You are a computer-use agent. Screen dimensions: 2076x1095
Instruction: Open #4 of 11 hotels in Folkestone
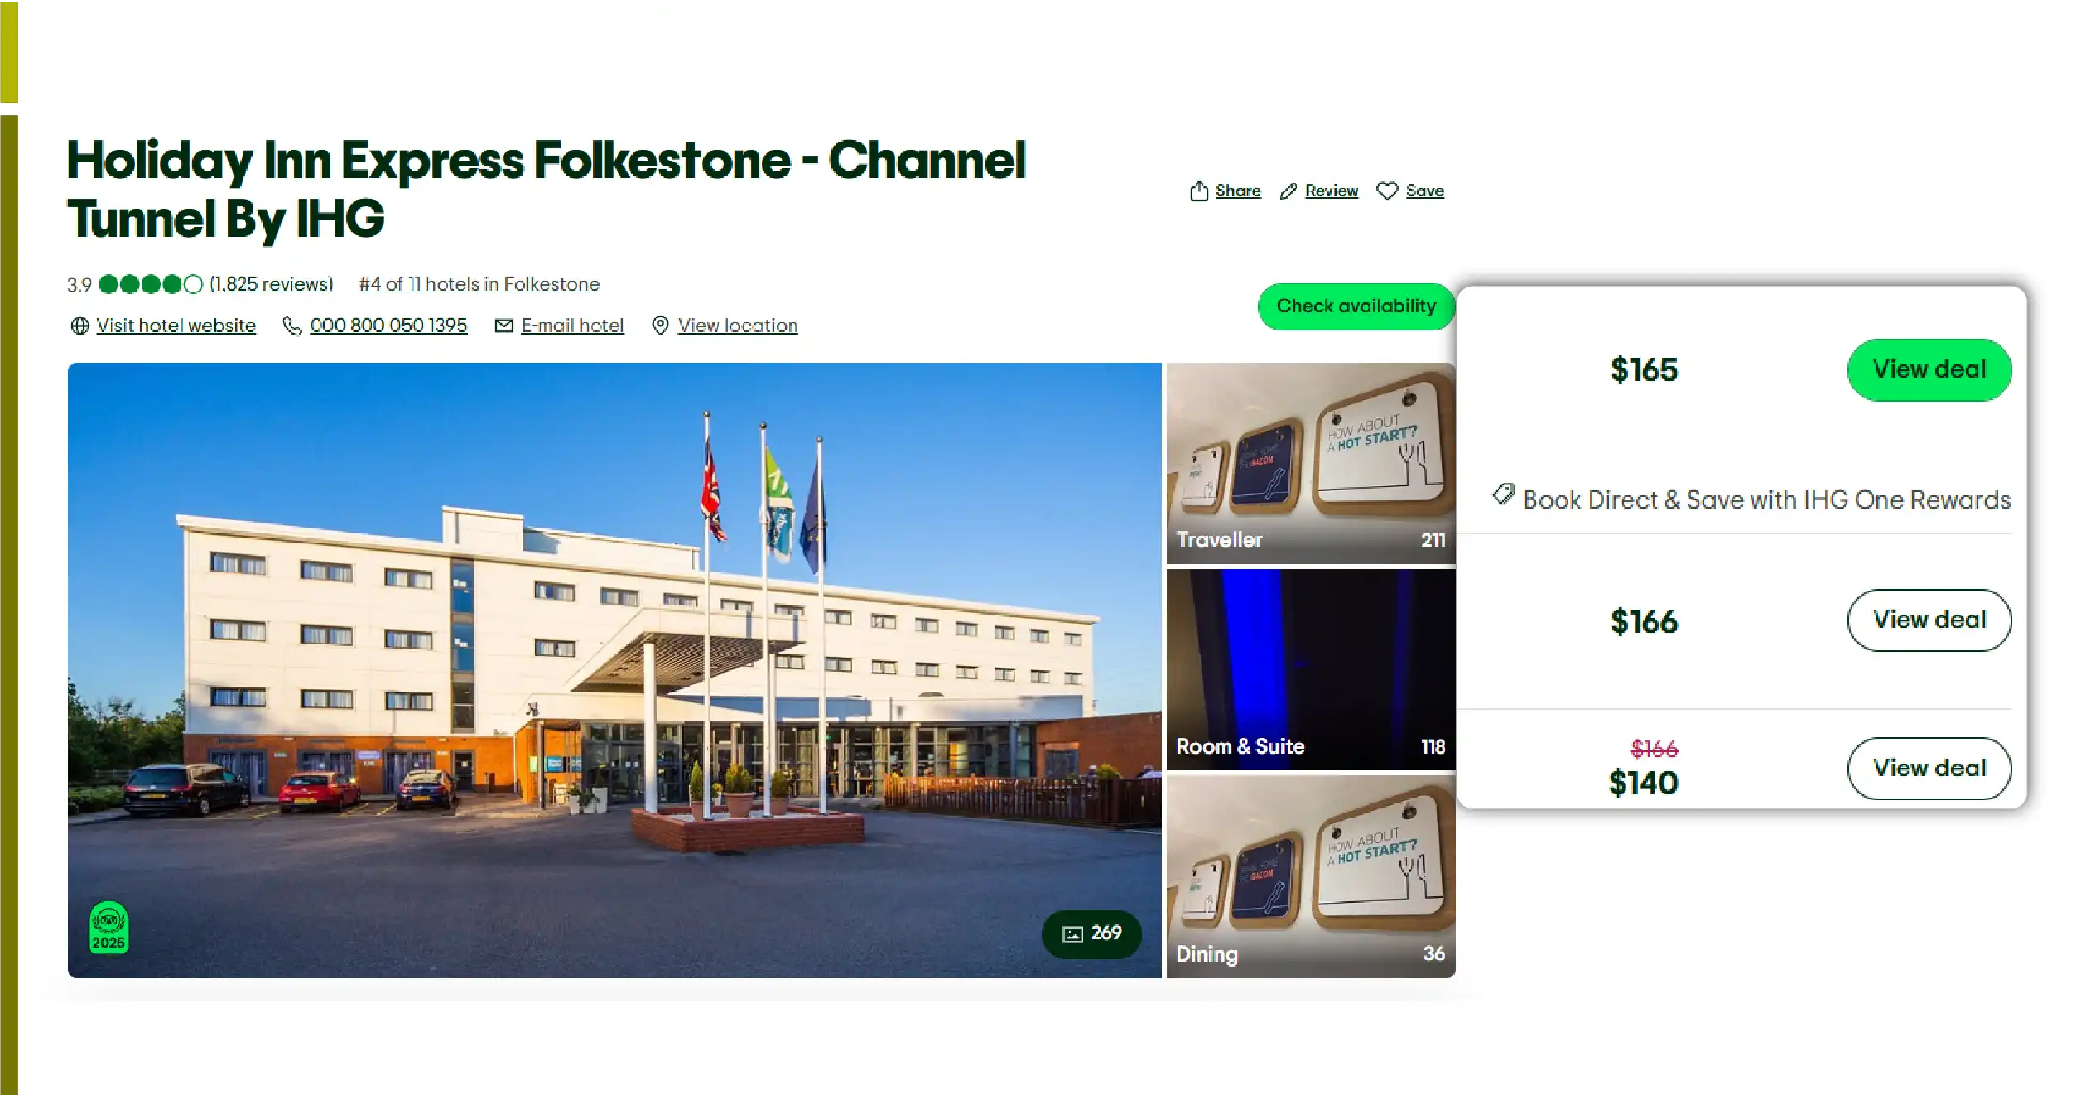(479, 284)
